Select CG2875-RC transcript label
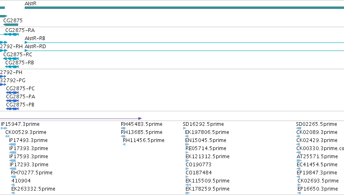The image size is (344, 195). [18, 55]
